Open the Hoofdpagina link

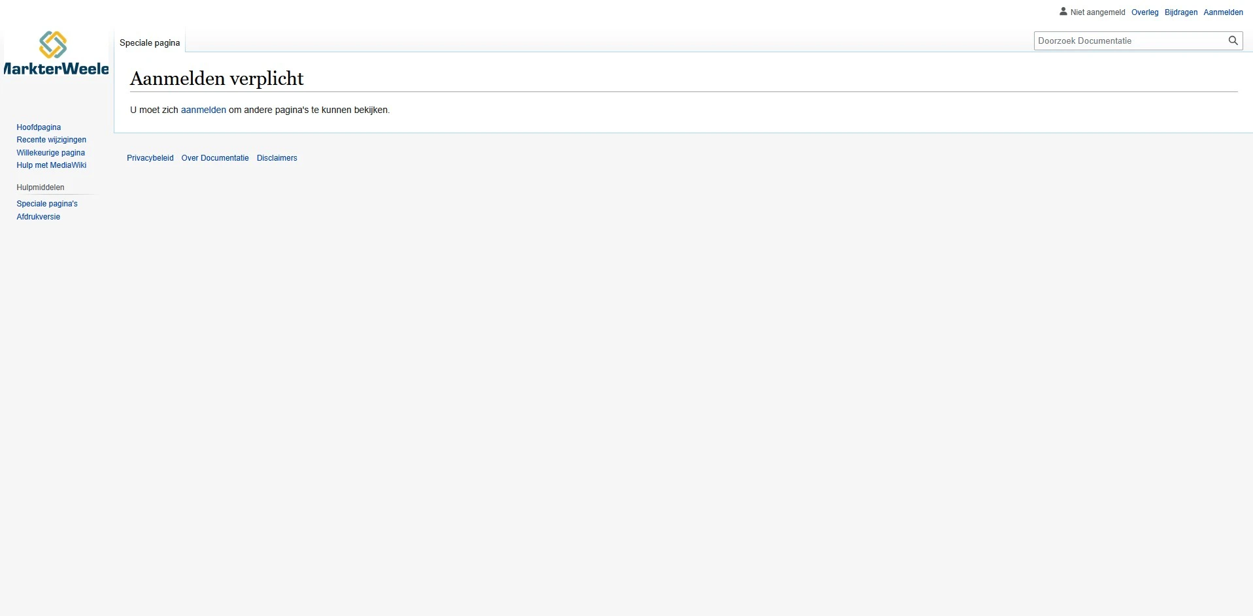(x=38, y=127)
